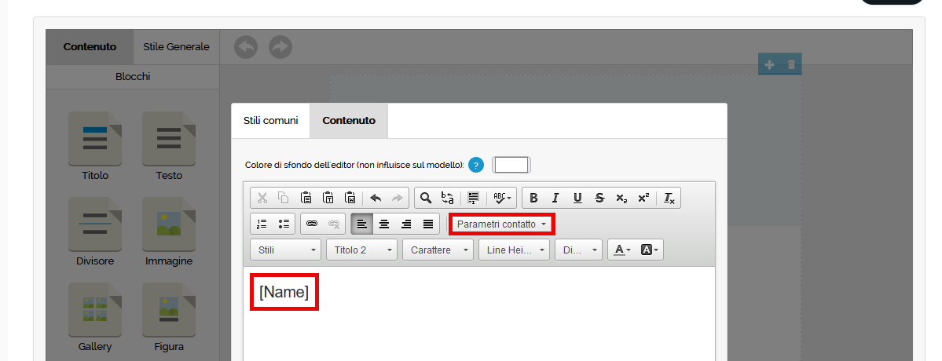The image size is (942, 361).
Task: Apply italic formatting
Action: [x=555, y=198]
